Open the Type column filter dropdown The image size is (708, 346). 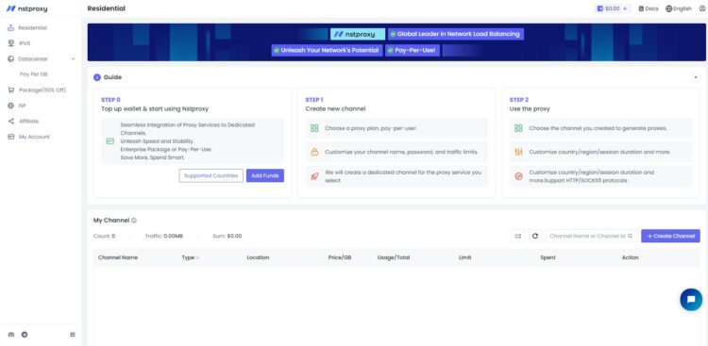click(x=198, y=257)
